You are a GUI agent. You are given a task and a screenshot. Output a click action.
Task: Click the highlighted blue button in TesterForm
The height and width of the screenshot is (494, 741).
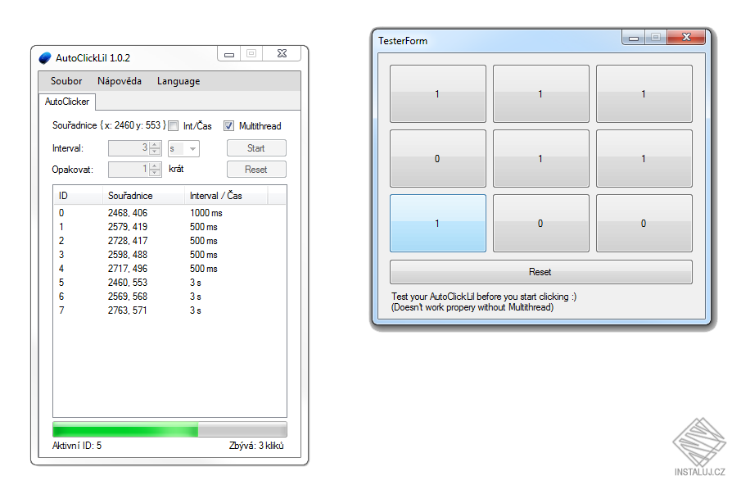tap(437, 223)
